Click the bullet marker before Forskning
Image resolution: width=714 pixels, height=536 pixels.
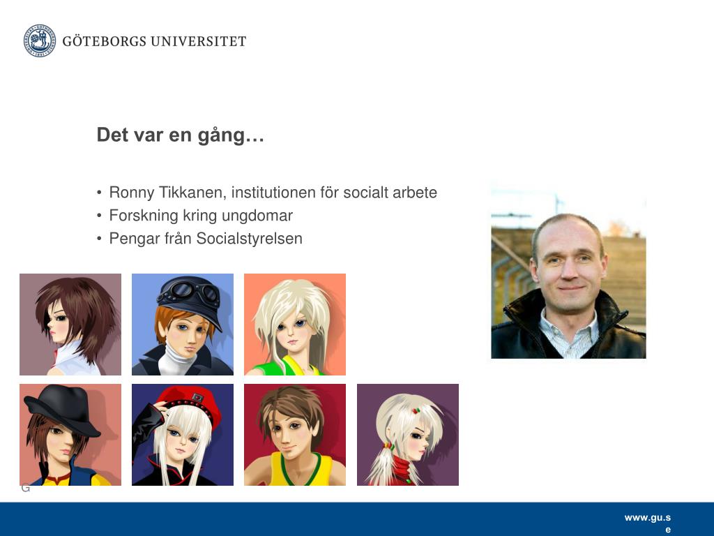(99, 216)
